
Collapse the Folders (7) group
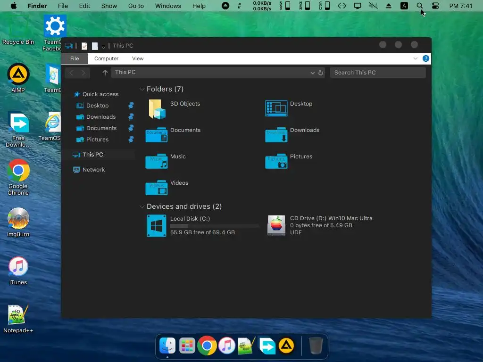point(142,89)
